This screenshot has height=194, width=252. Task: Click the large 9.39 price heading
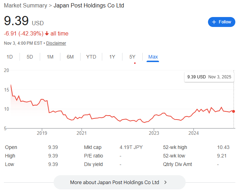click(x=16, y=21)
